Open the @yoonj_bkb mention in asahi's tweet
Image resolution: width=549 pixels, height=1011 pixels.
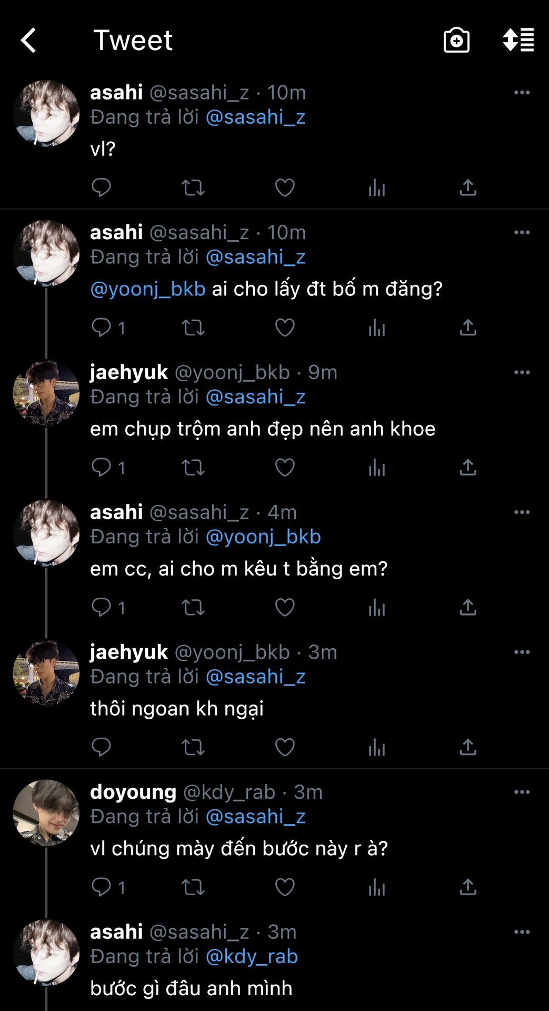pos(148,289)
